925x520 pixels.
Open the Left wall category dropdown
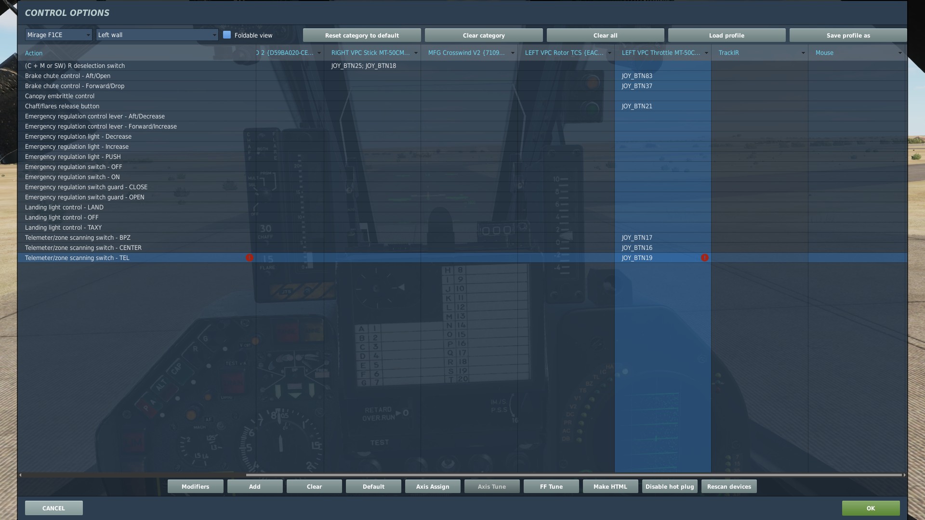point(157,35)
